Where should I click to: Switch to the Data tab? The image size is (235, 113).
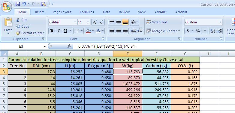[107, 12]
